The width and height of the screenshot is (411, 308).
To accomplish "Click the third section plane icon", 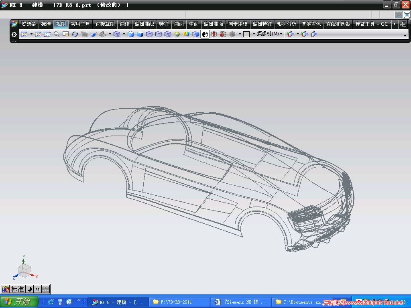I will click(x=314, y=34).
